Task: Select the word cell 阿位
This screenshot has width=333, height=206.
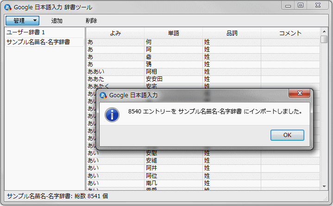Action: tap(174, 176)
